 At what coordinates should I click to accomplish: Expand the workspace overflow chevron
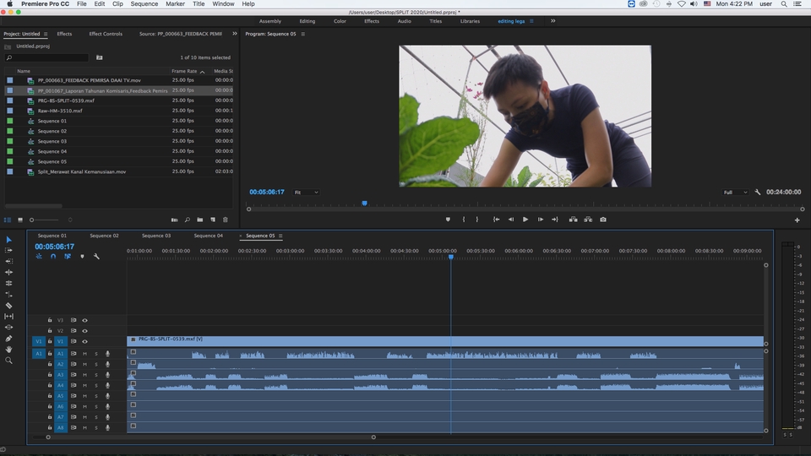[x=553, y=20]
